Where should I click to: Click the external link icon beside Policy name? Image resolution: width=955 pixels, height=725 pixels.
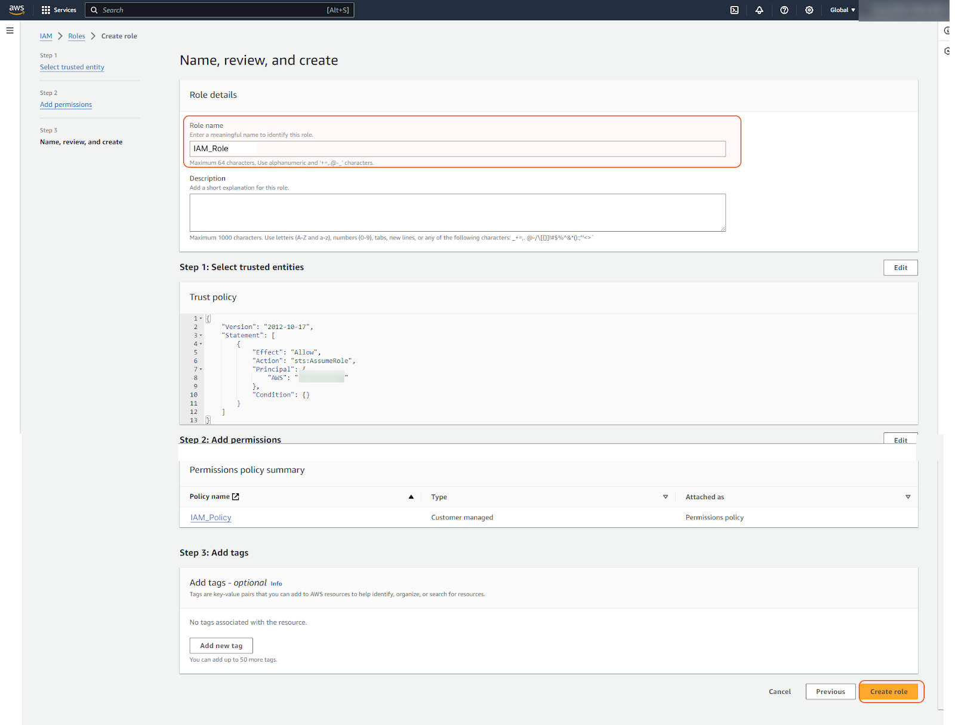[236, 497]
